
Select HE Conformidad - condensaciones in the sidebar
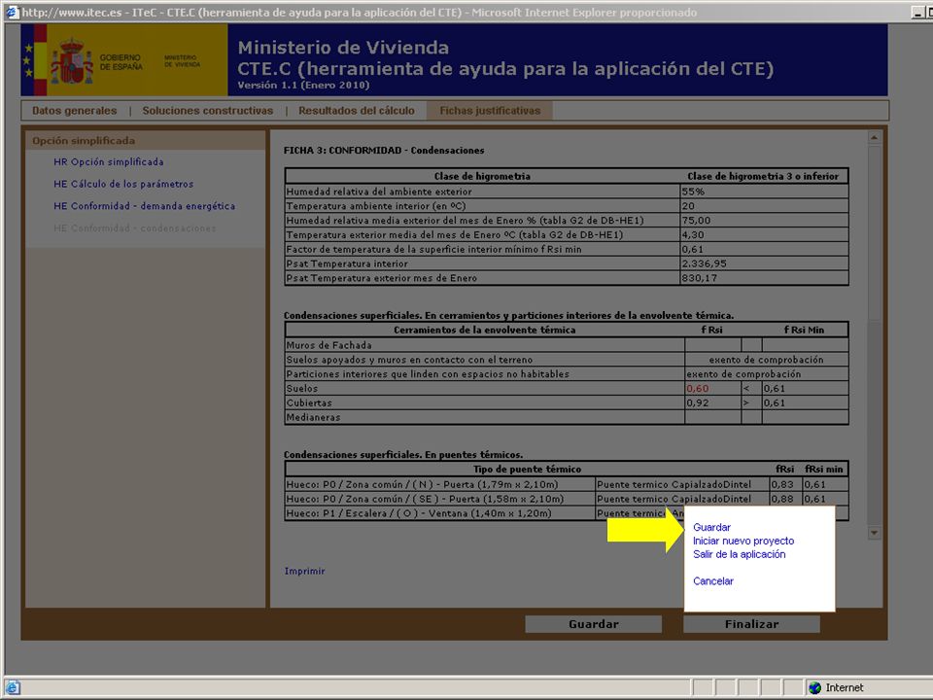pos(134,227)
